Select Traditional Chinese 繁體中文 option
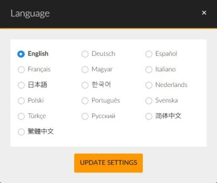The image size is (217, 183). click(21, 132)
